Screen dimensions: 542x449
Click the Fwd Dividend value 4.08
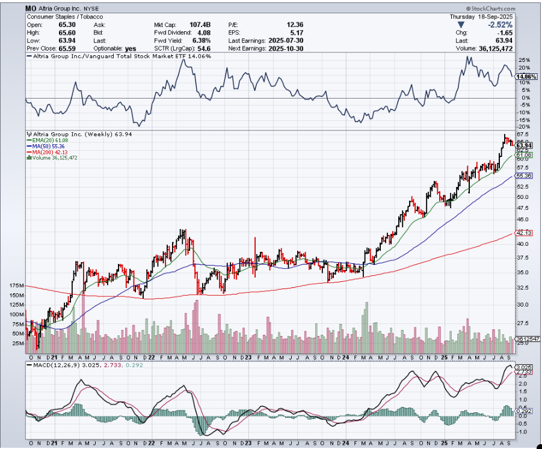[x=204, y=33]
